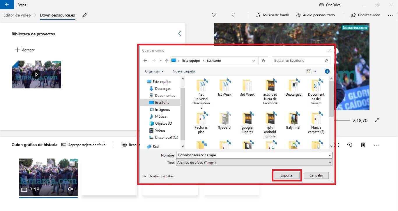Select the Italy final folder
This screenshot has height=211, width=398.
click(x=293, y=121)
